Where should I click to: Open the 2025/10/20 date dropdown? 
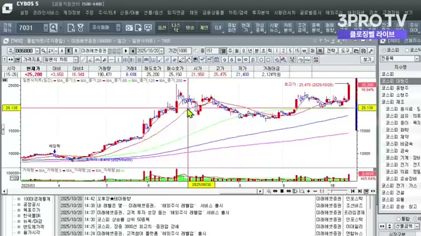(162, 50)
